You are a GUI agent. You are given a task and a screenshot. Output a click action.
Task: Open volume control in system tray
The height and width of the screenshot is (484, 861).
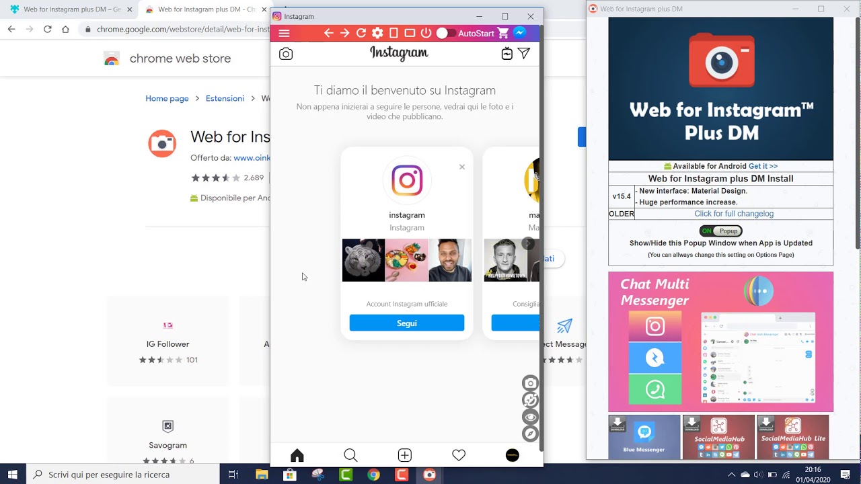point(759,475)
